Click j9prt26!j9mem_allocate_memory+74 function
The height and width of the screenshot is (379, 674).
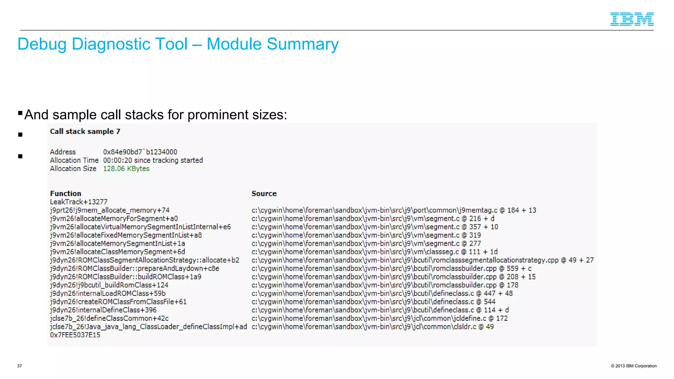pos(110,210)
